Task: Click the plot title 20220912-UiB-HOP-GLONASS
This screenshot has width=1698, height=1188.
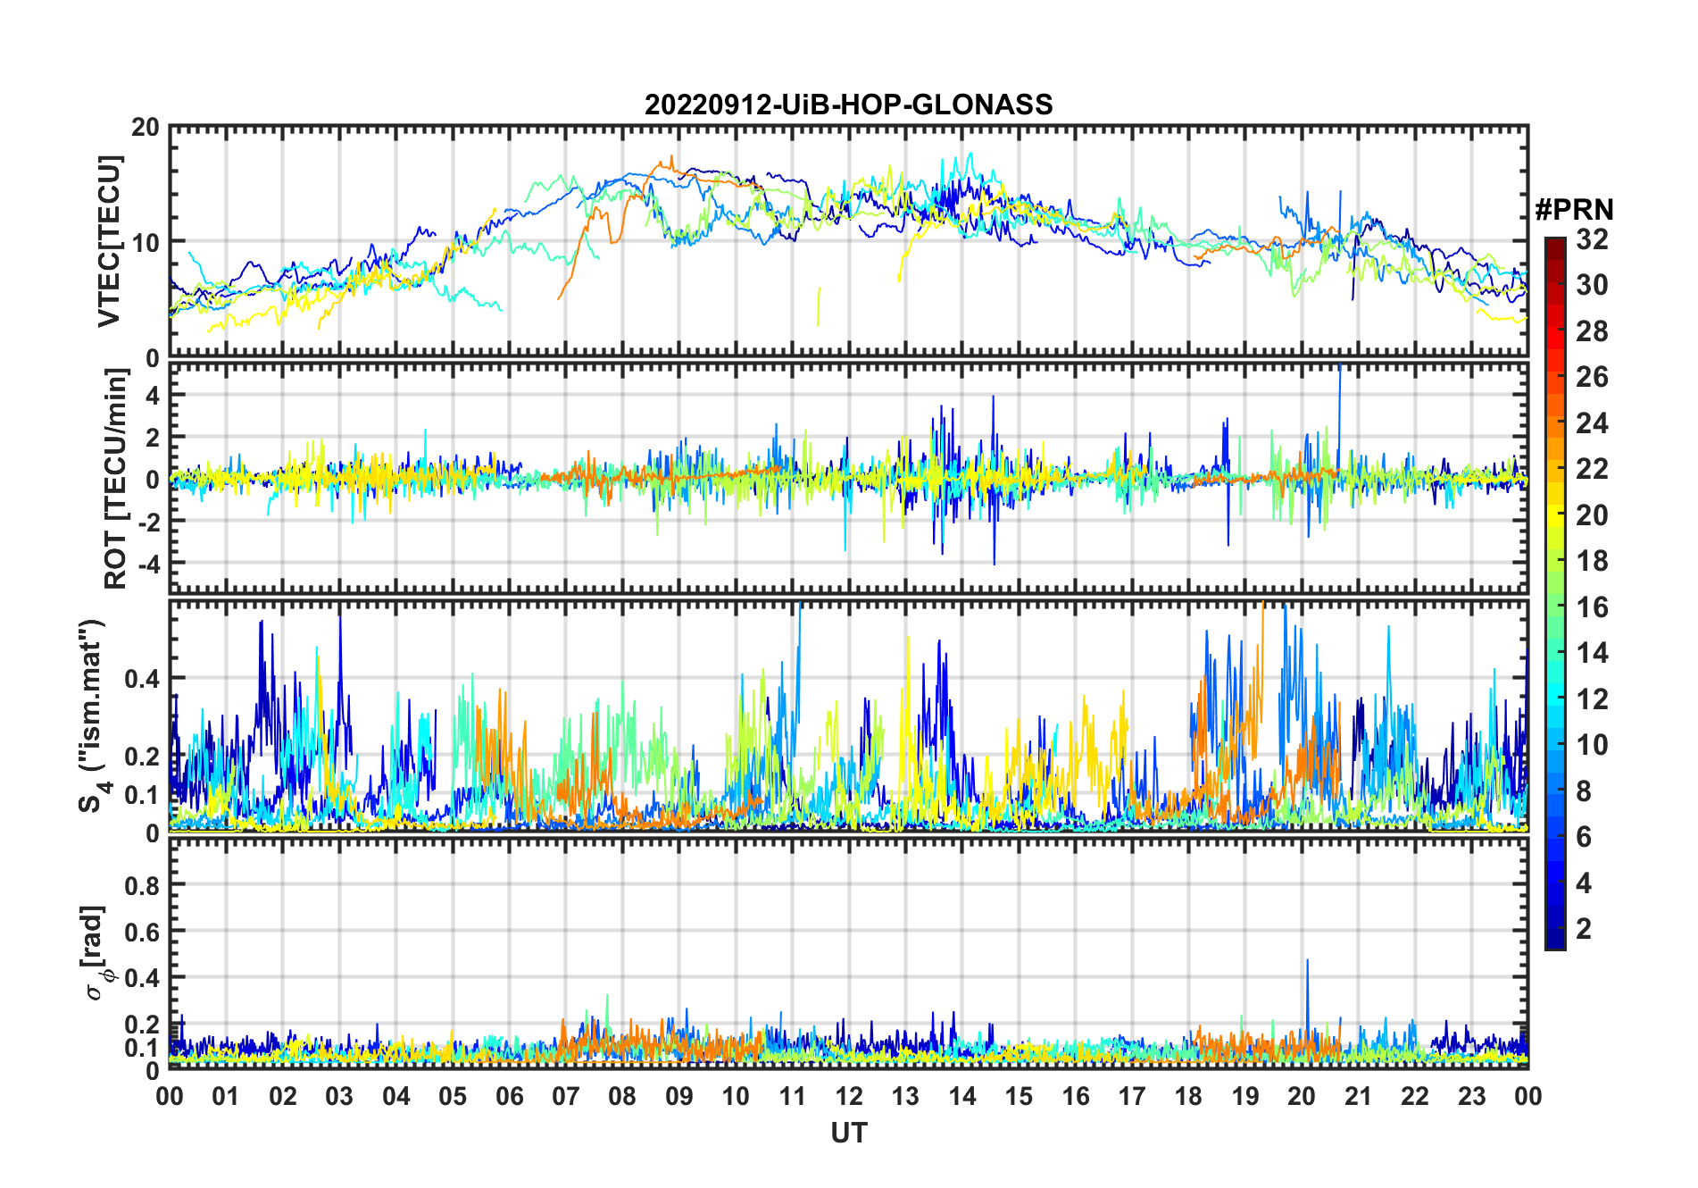Action: tap(848, 105)
